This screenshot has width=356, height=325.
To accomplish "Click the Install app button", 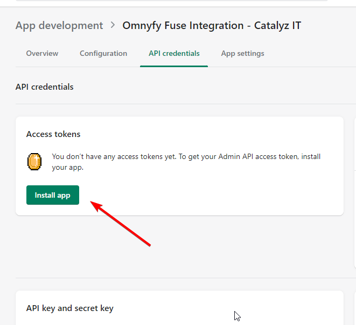I will (53, 195).
